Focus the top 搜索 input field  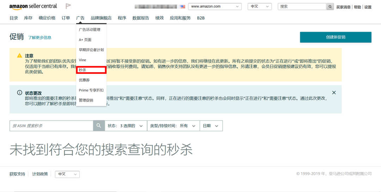(x=302, y=7)
